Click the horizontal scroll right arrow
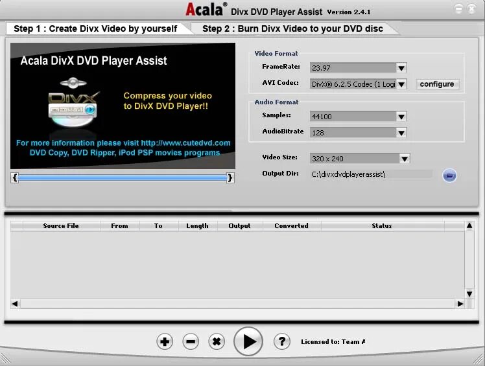This screenshot has width=485, height=366. 460,304
